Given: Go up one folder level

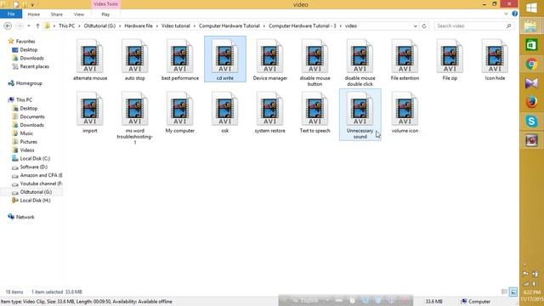Looking at the screenshot, I should pyautogui.click(x=37, y=26).
